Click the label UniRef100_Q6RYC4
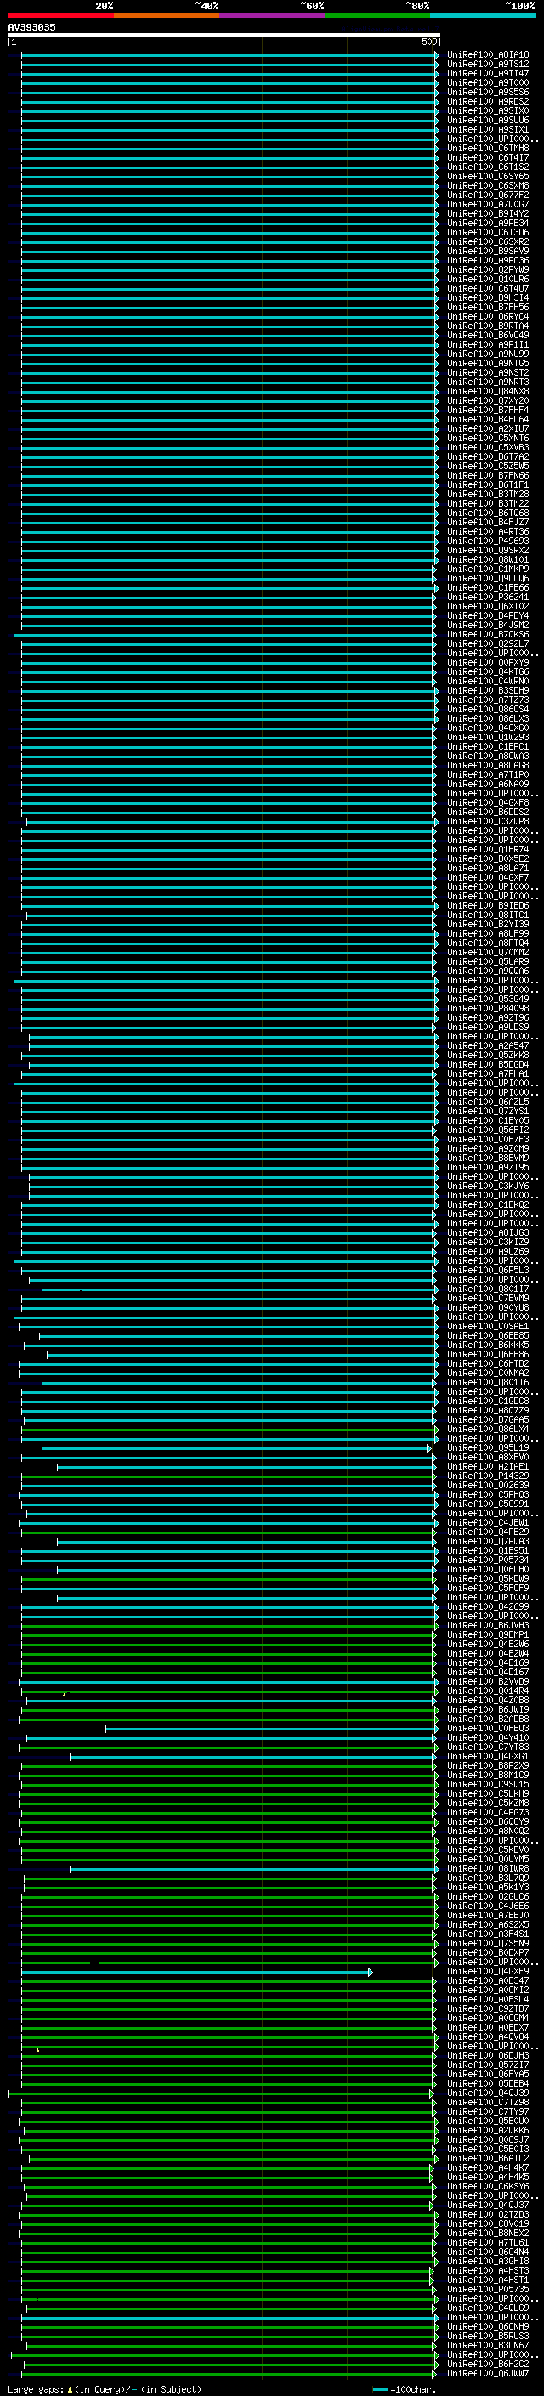Image resolution: width=544 pixels, height=2396 pixels. point(487,316)
